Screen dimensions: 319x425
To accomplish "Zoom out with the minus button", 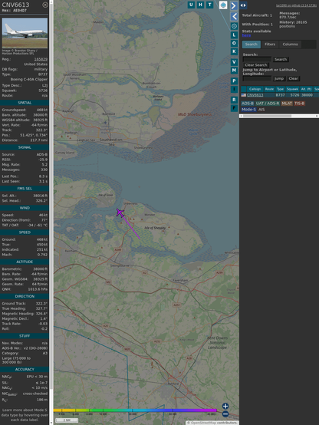I will [x=225, y=414].
